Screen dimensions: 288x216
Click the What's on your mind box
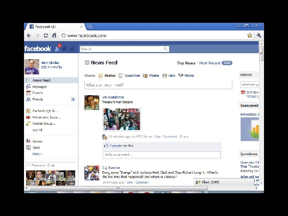158,85
